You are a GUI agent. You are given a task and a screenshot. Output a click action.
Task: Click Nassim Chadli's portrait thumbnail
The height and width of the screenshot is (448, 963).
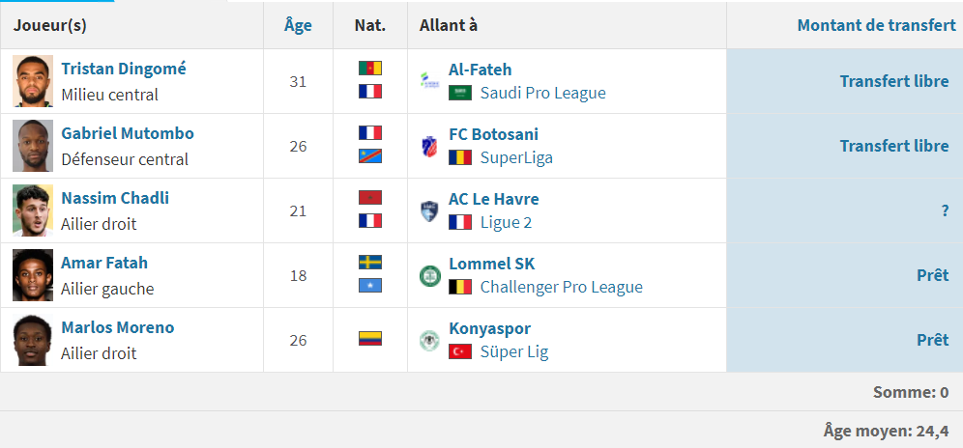pyautogui.click(x=33, y=210)
